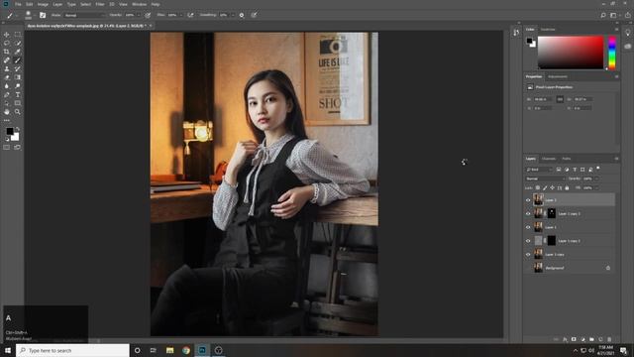Select the Blur tool
Screen dimensions: 634x357
pos(7,86)
